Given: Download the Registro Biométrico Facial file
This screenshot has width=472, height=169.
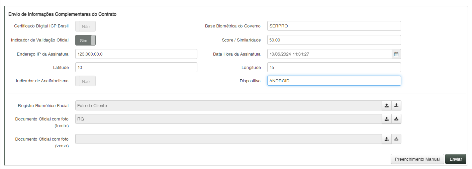Looking at the screenshot, I should [x=396, y=105].
